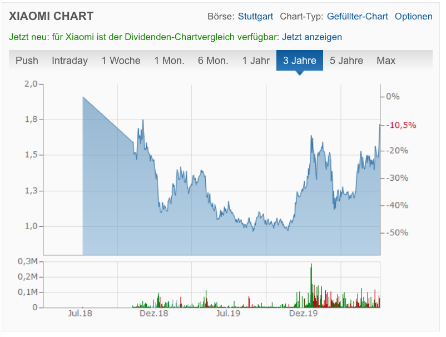Image resolution: width=446 pixels, height=337 pixels.
Task: Click the -50% percentage axis label
Action: (x=397, y=232)
